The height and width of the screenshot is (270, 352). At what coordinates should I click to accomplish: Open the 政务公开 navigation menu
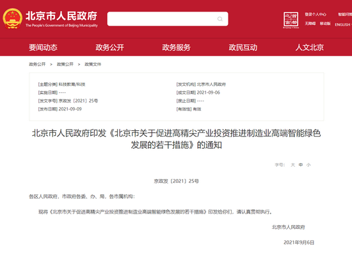110,47
